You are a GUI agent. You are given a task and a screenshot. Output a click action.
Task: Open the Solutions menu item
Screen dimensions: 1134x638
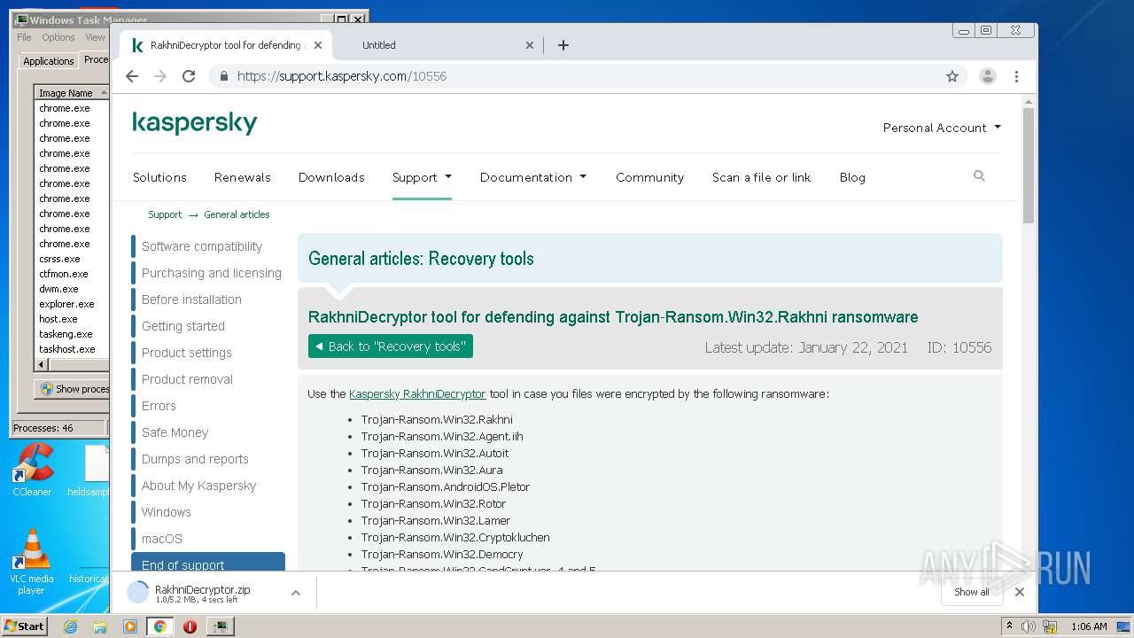point(159,177)
